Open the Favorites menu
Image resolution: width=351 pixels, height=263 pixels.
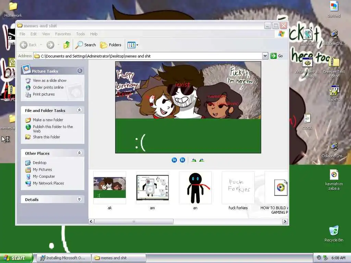tap(63, 34)
